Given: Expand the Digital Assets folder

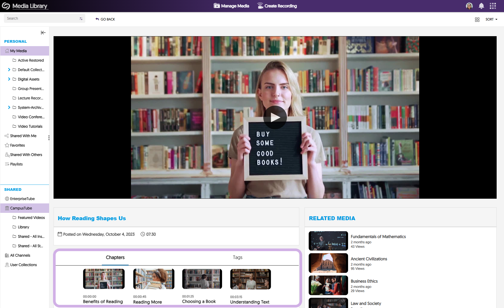Looking at the screenshot, I should [9, 79].
